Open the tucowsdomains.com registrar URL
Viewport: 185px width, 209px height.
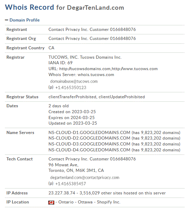pos(85,69)
